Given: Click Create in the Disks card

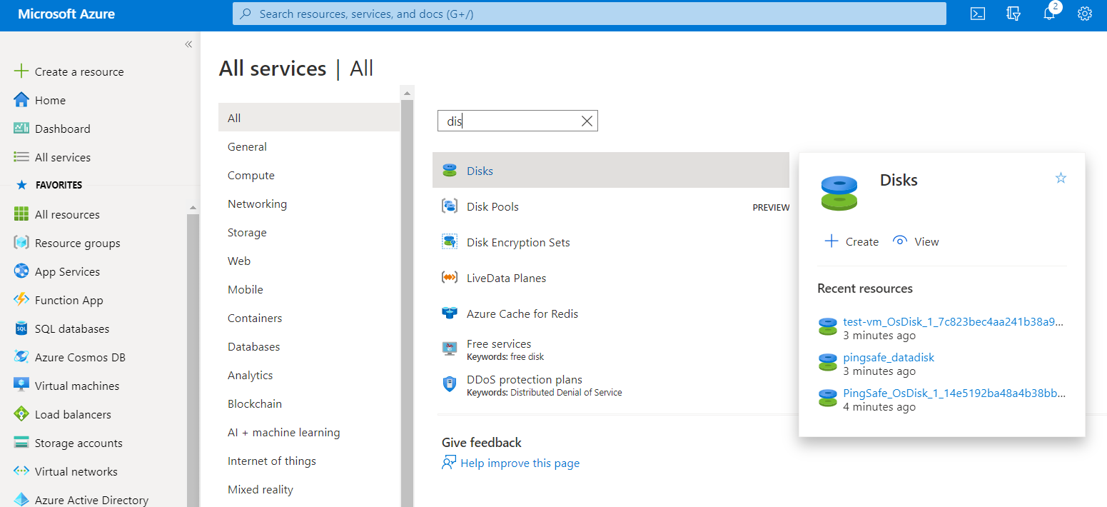Looking at the screenshot, I should pyautogui.click(x=851, y=241).
